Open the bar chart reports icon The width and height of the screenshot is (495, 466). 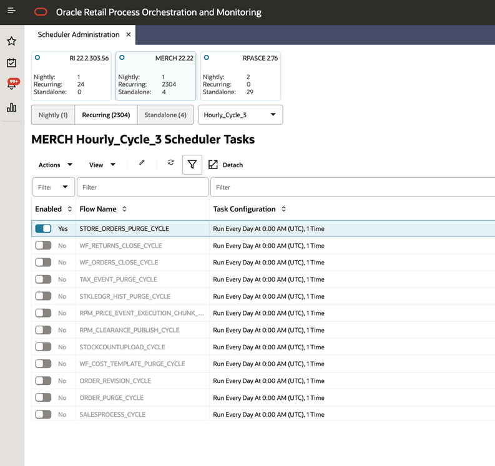coord(12,107)
